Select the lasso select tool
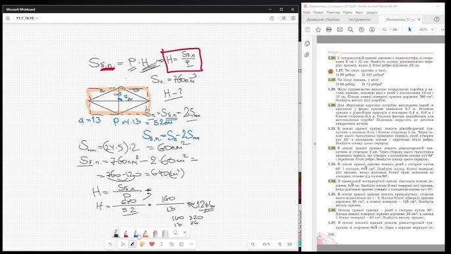This screenshot has width=451, height=254. point(175,232)
